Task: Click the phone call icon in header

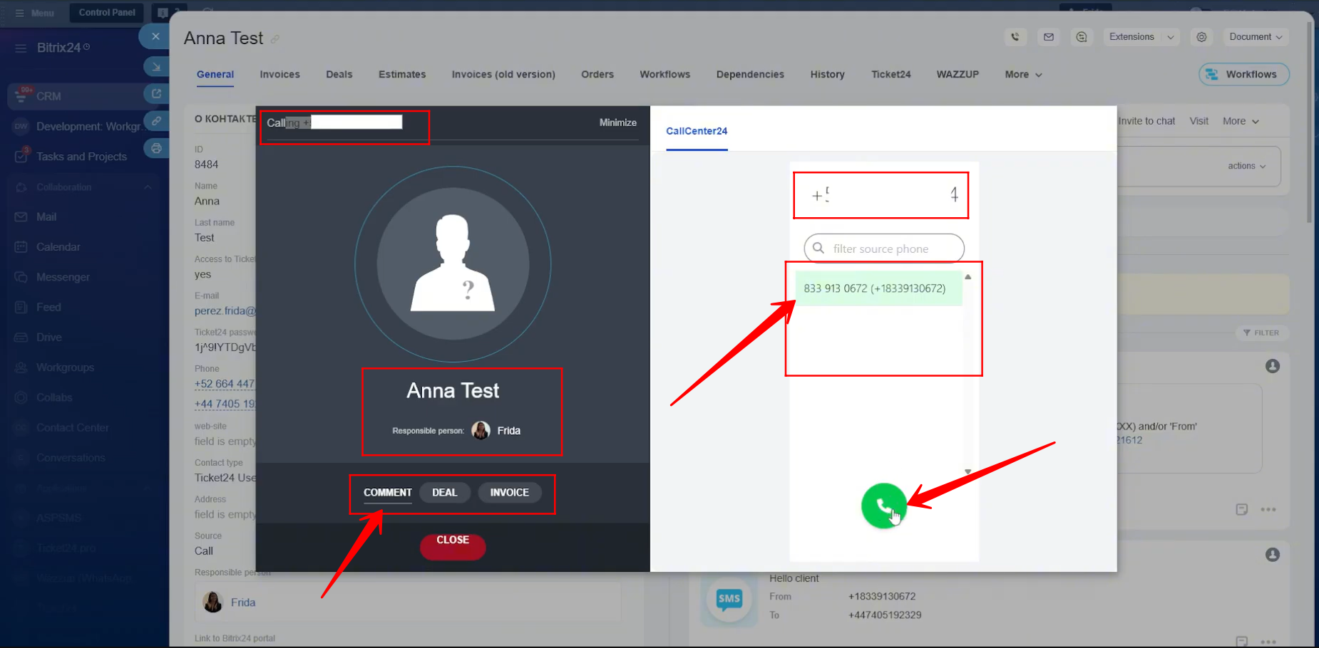Action: click(x=1015, y=37)
